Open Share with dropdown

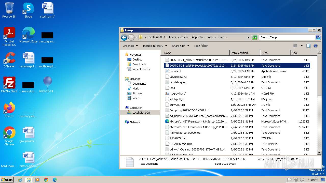coord(181,46)
